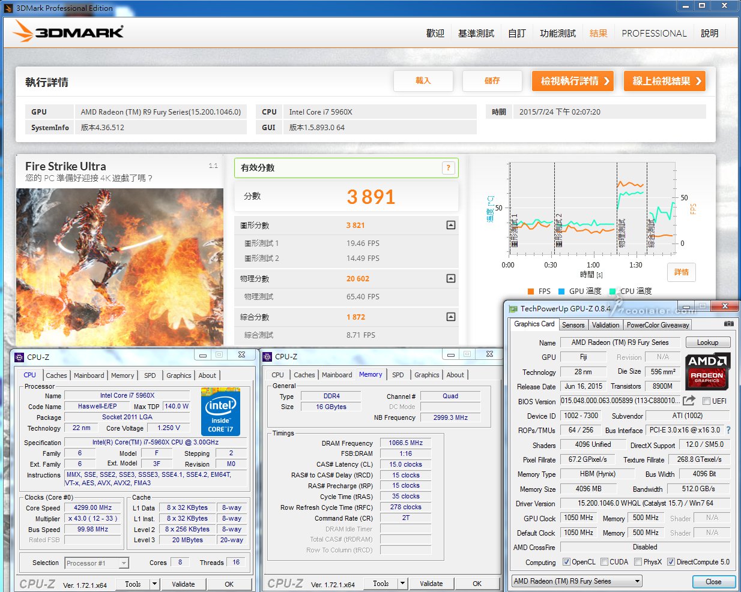
Task: Click the Core Speed value 4299.00 MHz
Action: [92, 508]
